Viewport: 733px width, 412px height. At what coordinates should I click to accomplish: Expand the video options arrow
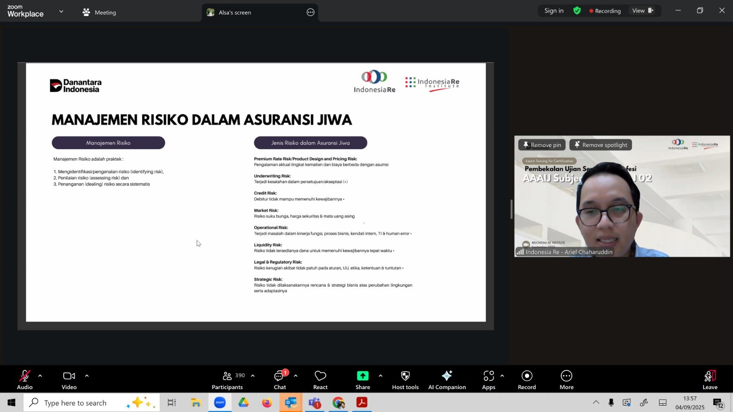tap(87, 376)
